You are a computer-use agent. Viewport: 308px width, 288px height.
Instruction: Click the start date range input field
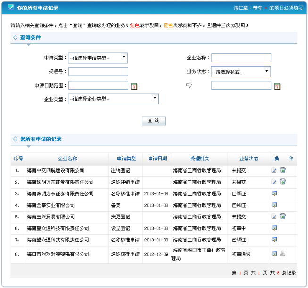click(98, 86)
